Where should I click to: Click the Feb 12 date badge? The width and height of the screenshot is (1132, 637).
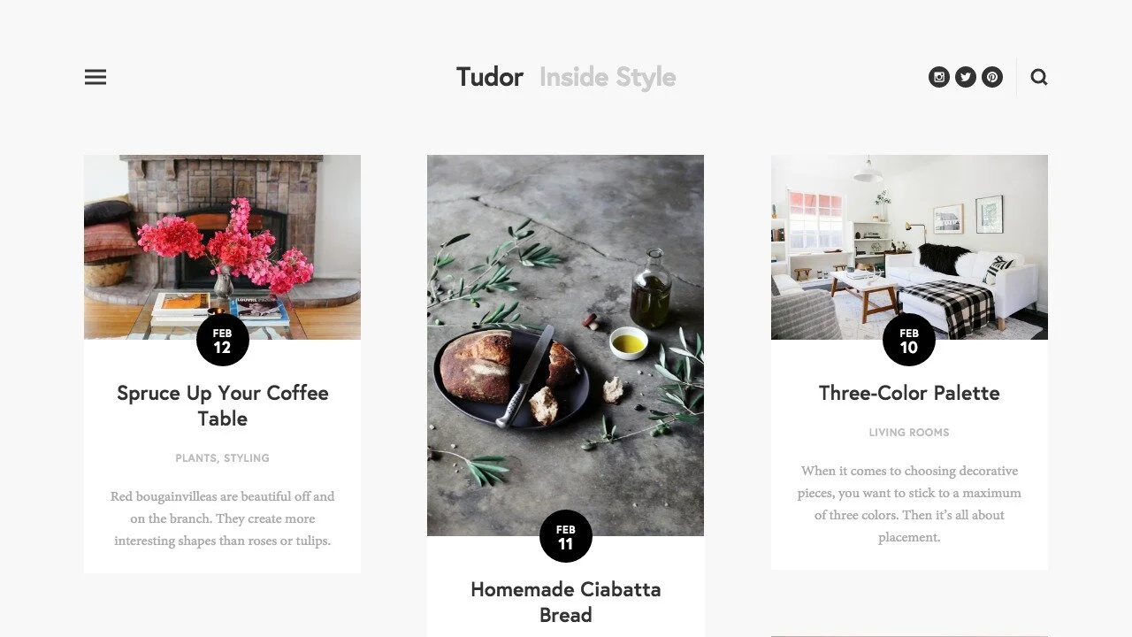223,340
